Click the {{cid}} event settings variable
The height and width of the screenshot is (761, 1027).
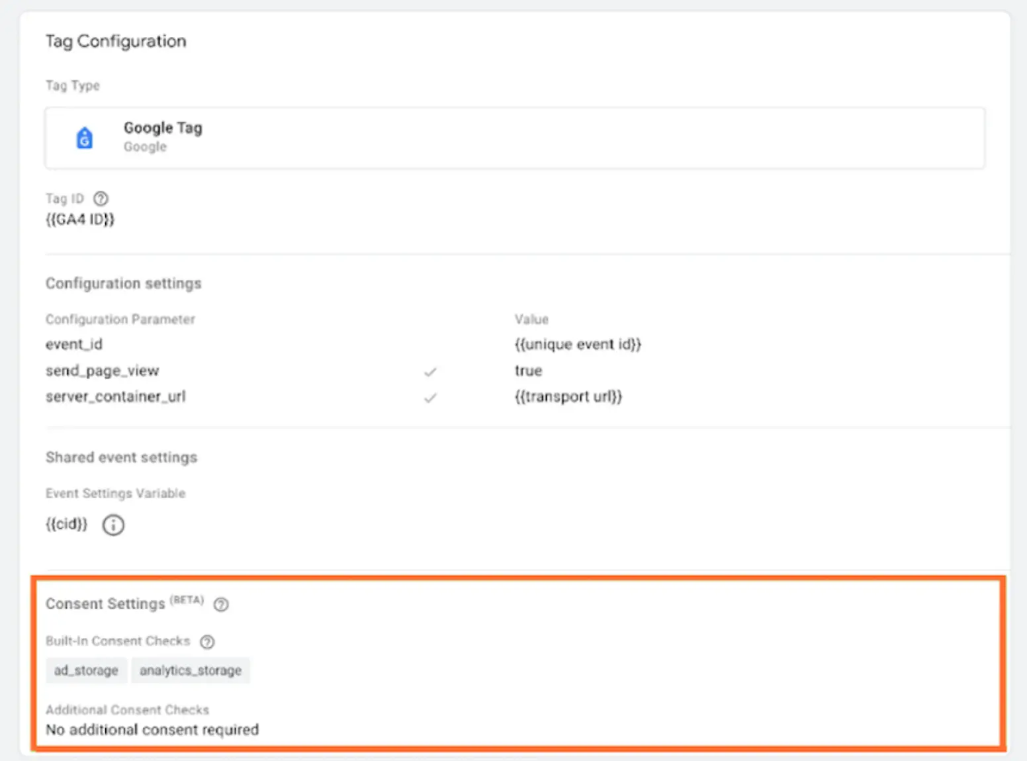point(66,524)
